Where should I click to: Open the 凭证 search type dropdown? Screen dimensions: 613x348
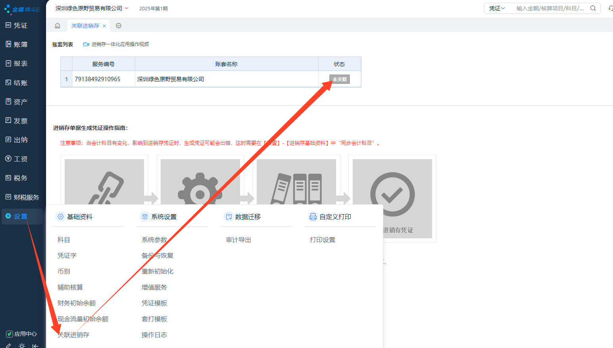(x=497, y=8)
